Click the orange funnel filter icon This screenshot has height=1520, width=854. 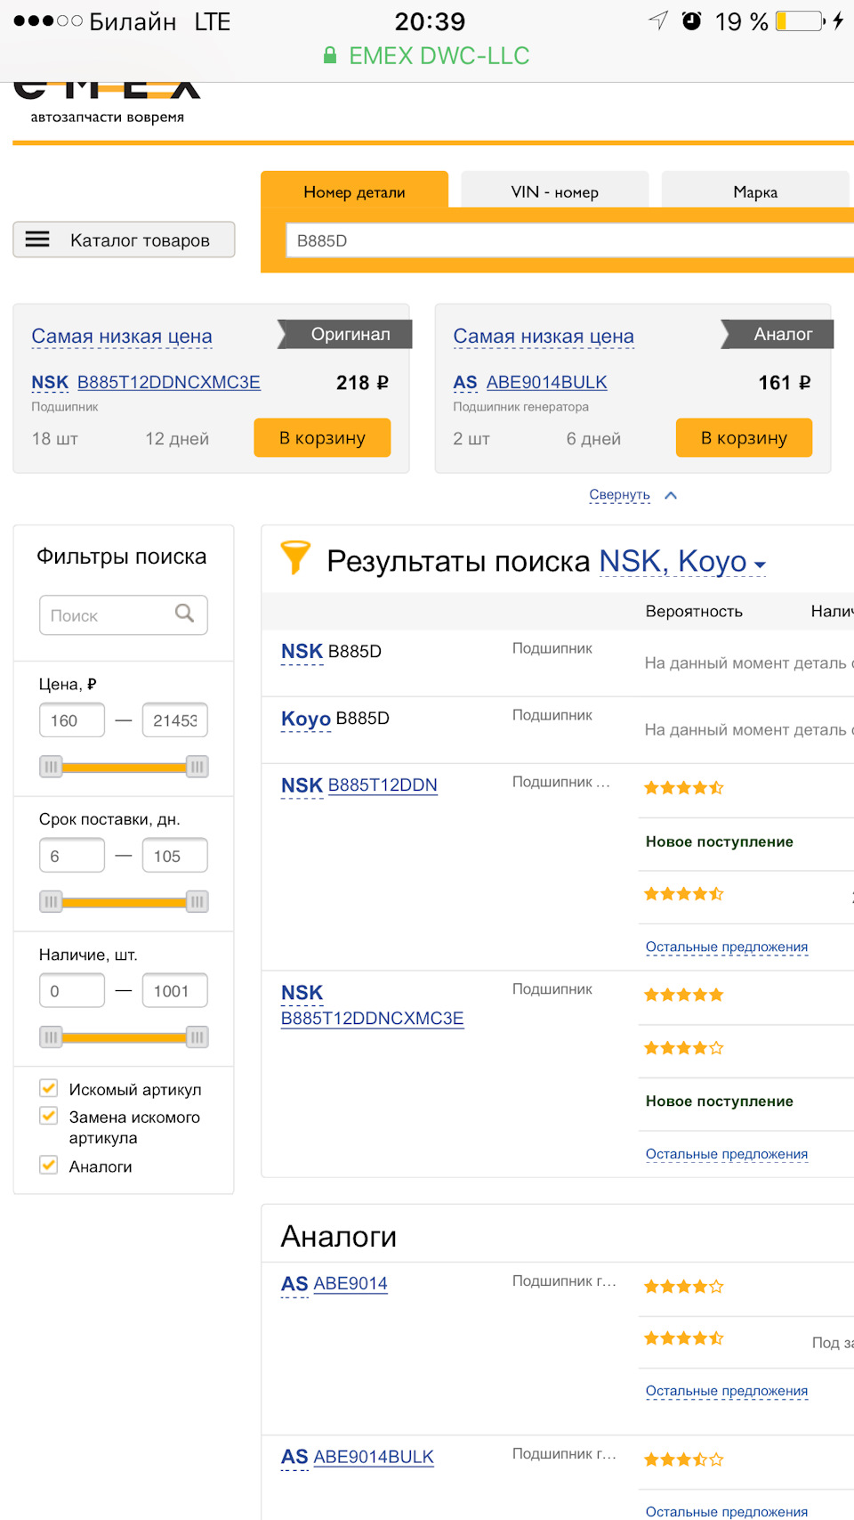coord(295,557)
